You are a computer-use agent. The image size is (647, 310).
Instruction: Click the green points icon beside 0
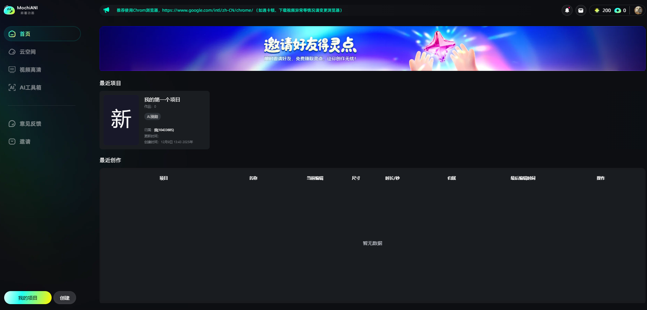[618, 10]
